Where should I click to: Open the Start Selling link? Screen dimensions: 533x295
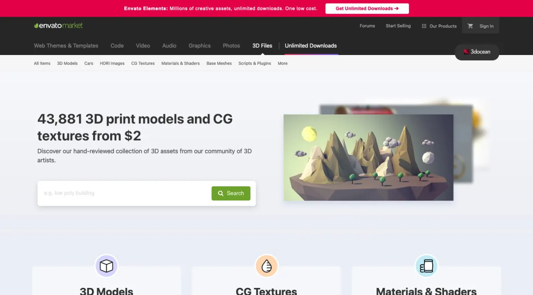(398, 26)
